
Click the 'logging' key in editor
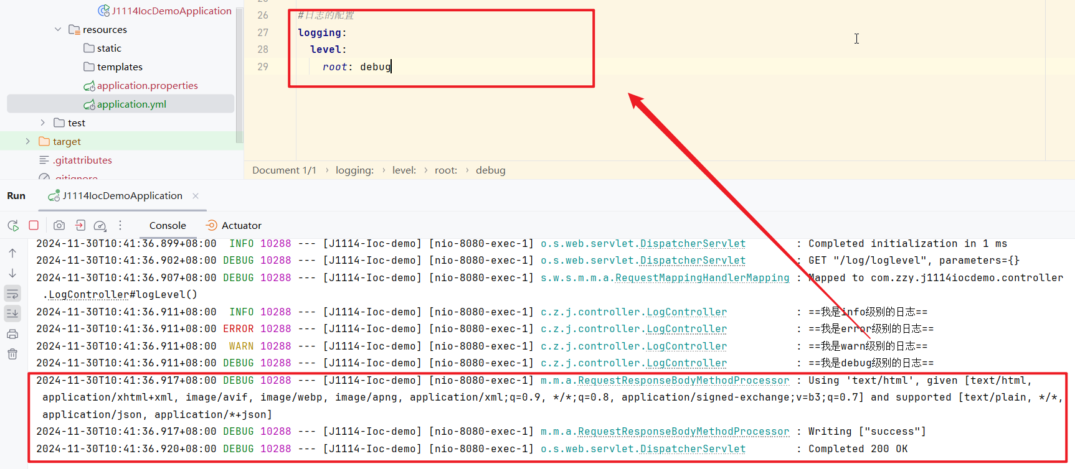tap(320, 32)
